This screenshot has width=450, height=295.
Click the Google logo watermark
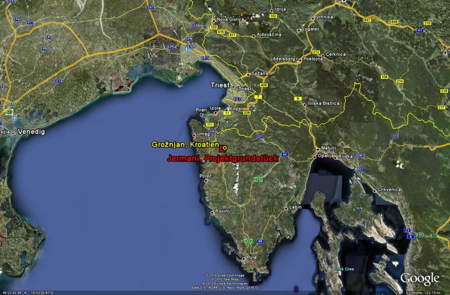click(x=420, y=278)
